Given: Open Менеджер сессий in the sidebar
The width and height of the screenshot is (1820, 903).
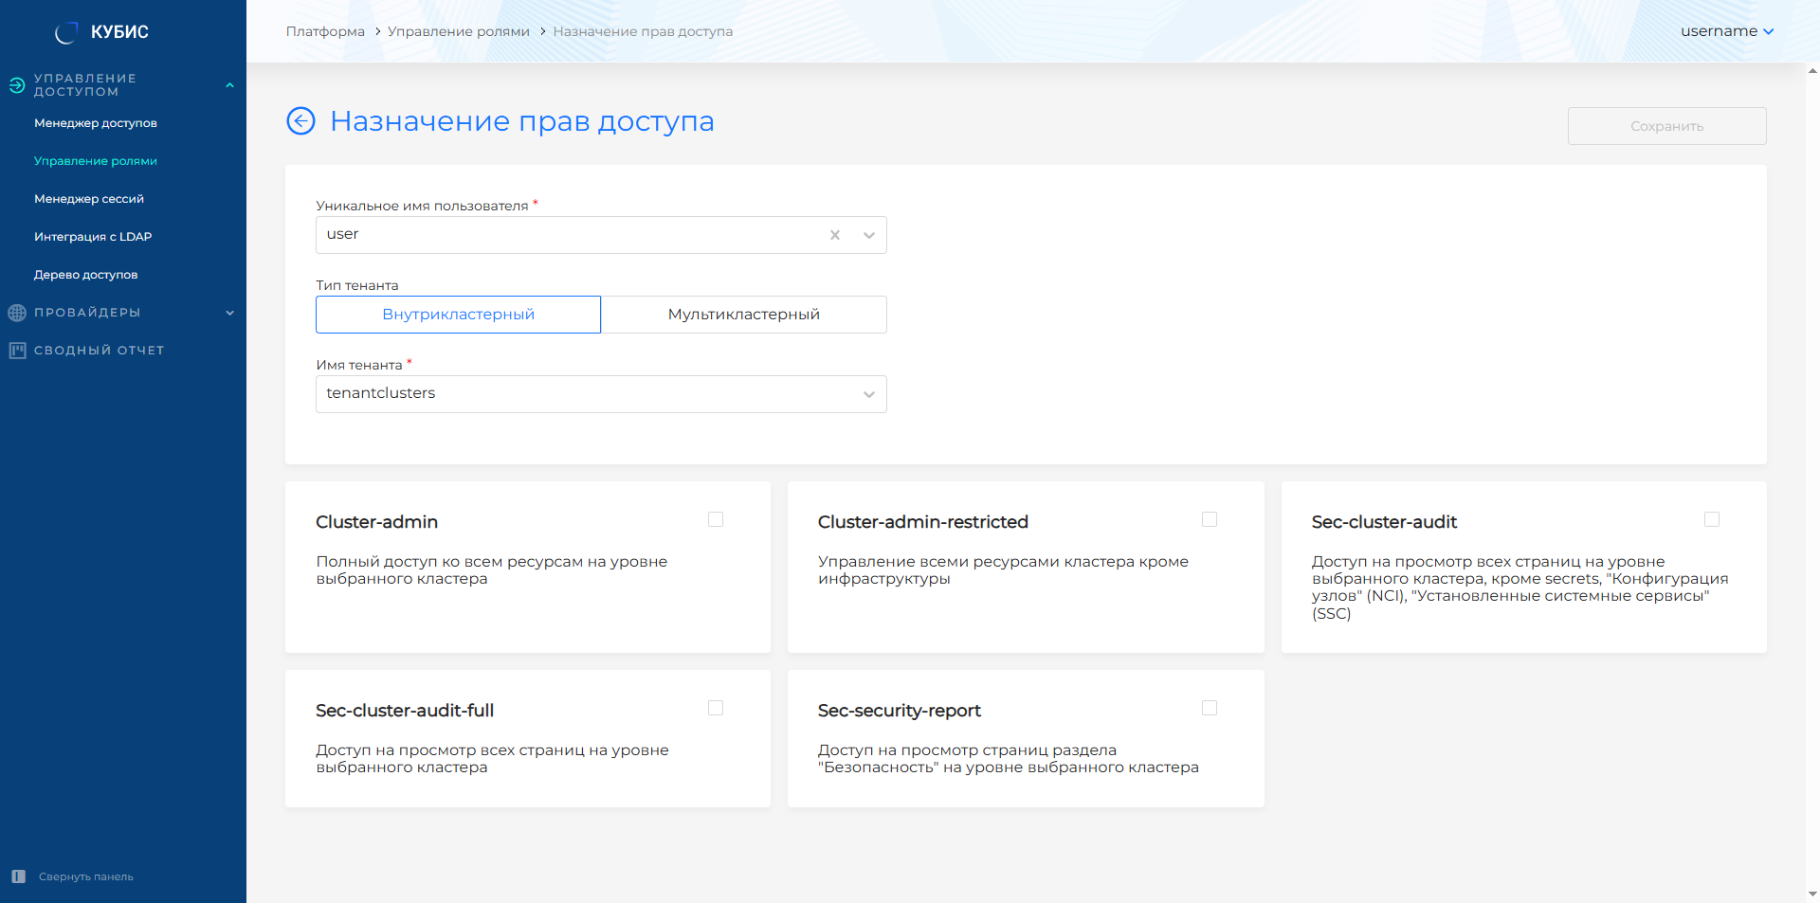Looking at the screenshot, I should pyautogui.click(x=89, y=199).
